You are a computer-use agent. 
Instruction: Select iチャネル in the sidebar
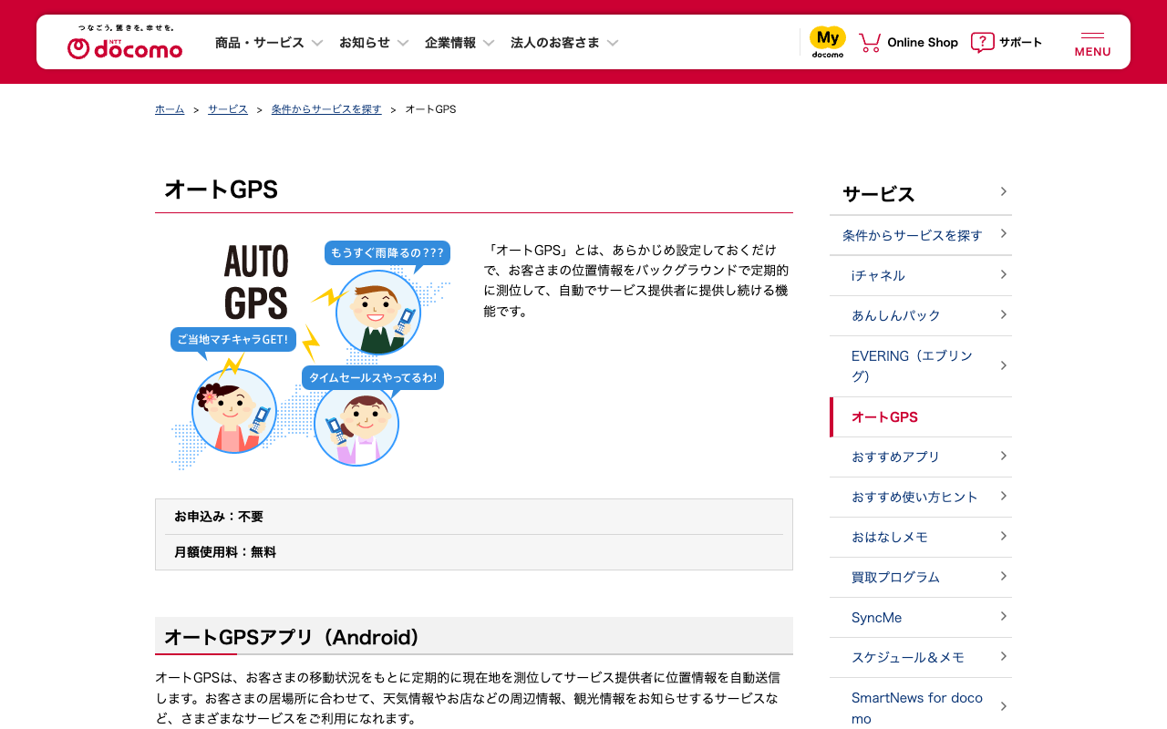tap(921, 275)
